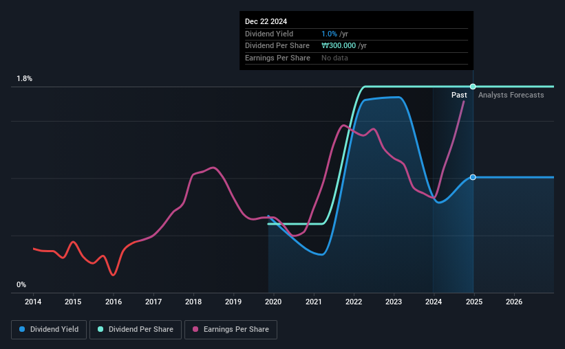Click the 1.8% y-axis label
This screenshot has width=565, height=349.
pyautogui.click(x=25, y=78)
